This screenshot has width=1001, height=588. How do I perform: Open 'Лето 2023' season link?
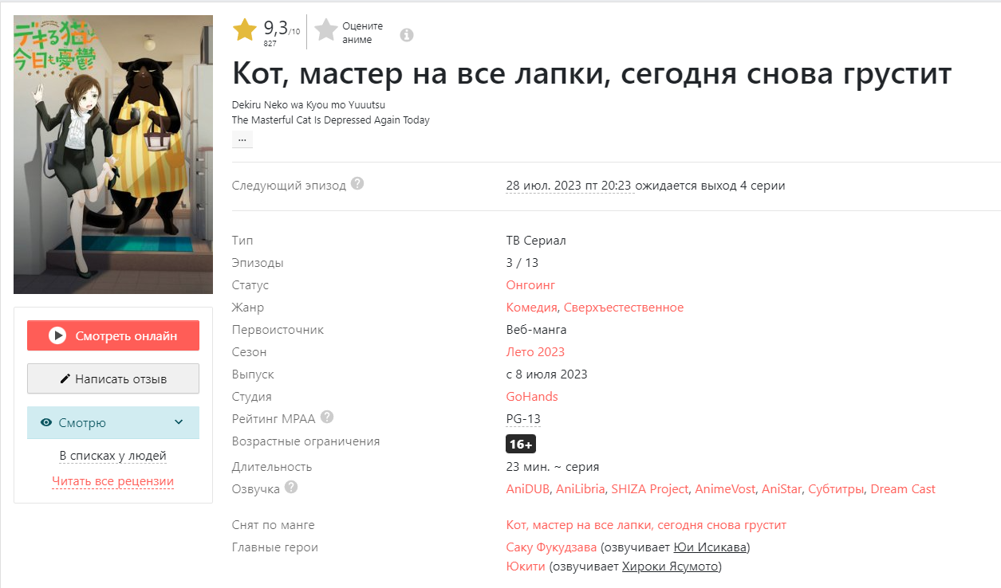[535, 352]
